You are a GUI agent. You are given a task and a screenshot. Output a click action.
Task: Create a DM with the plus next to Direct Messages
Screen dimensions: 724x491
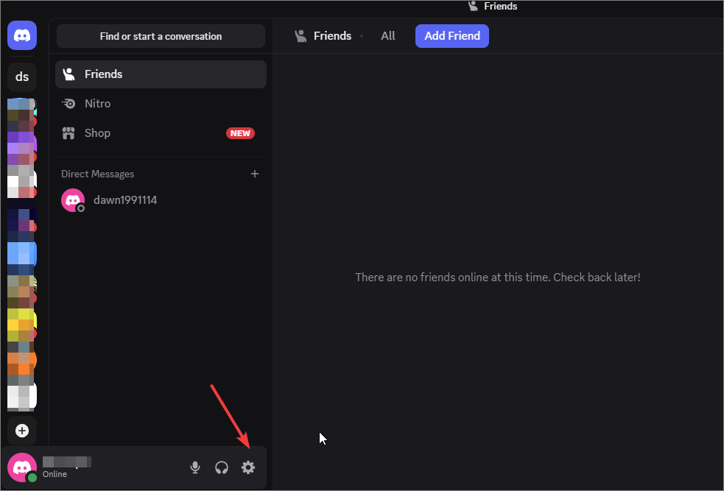click(255, 174)
